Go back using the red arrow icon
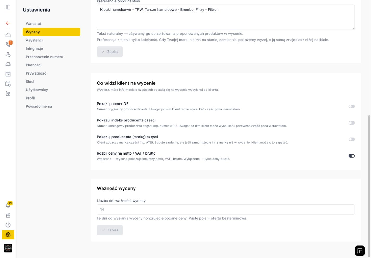 coord(8,23)
